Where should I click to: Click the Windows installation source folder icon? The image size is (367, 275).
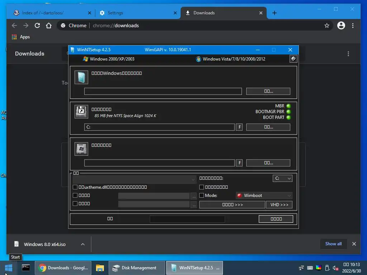(81, 77)
